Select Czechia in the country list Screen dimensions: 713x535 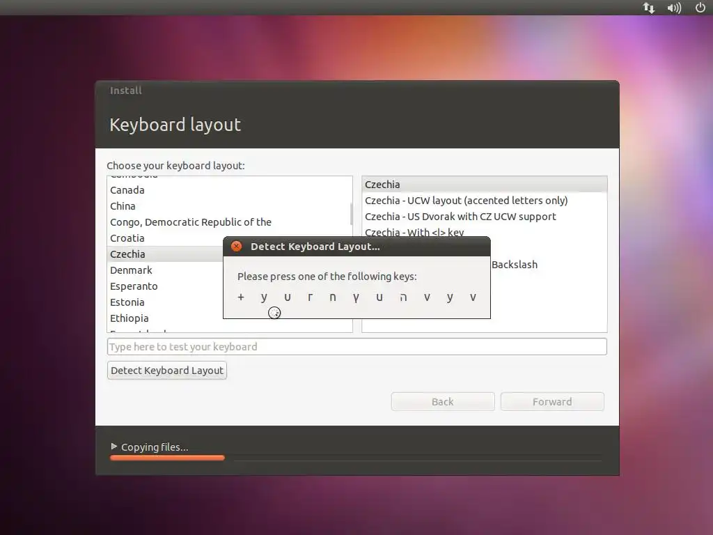click(166, 254)
